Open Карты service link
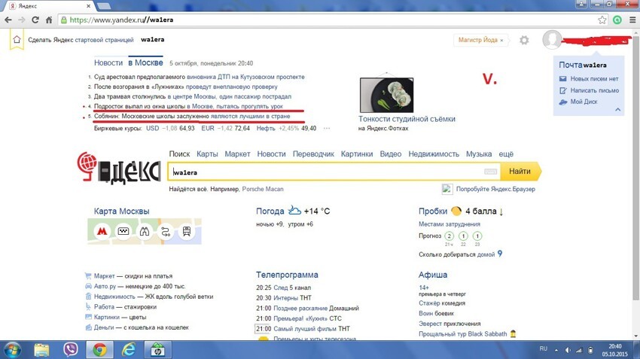Screen dimensions: 640x359 [x=207, y=154]
